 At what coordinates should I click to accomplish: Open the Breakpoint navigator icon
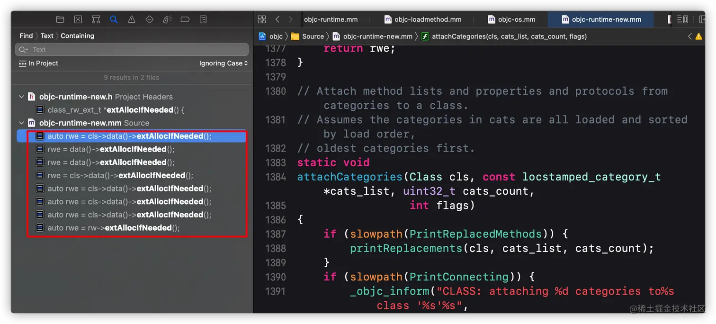click(185, 19)
